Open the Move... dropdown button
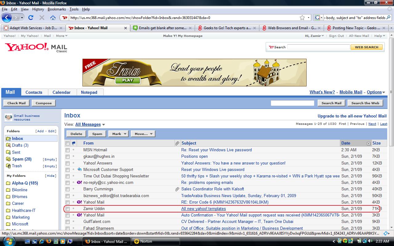394x246 pixels. [143, 134]
